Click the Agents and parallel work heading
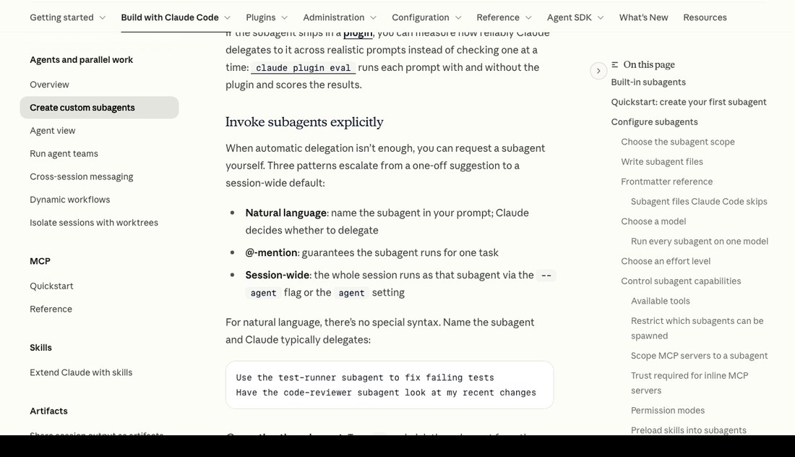795x457 pixels. [x=81, y=60]
